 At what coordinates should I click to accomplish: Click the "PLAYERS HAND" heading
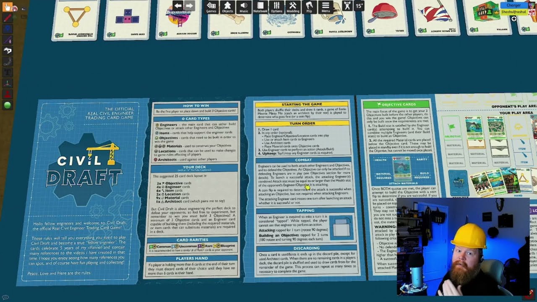click(x=192, y=258)
